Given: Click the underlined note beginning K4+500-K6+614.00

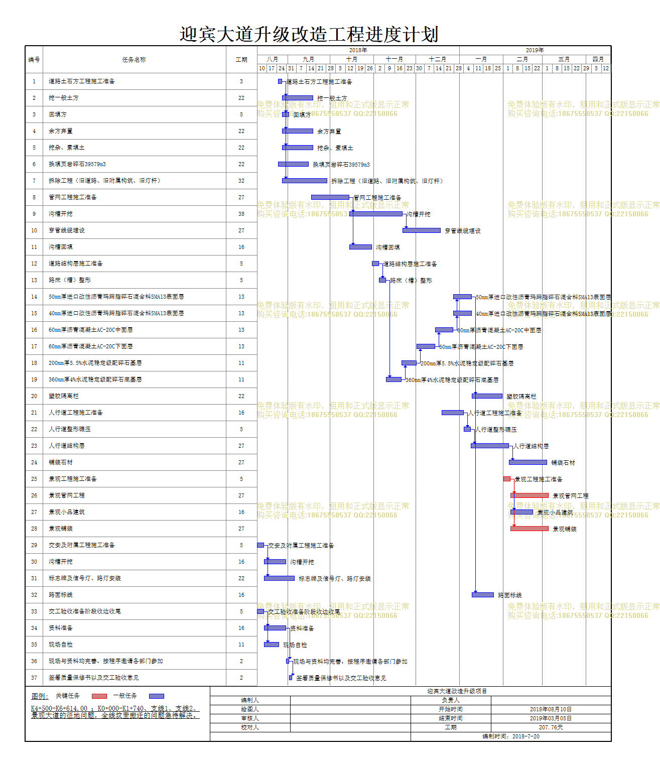Looking at the screenshot, I should [115, 712].
